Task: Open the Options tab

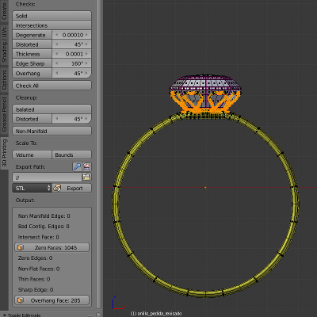Action: pyautogui.click(x=4, y=80)
